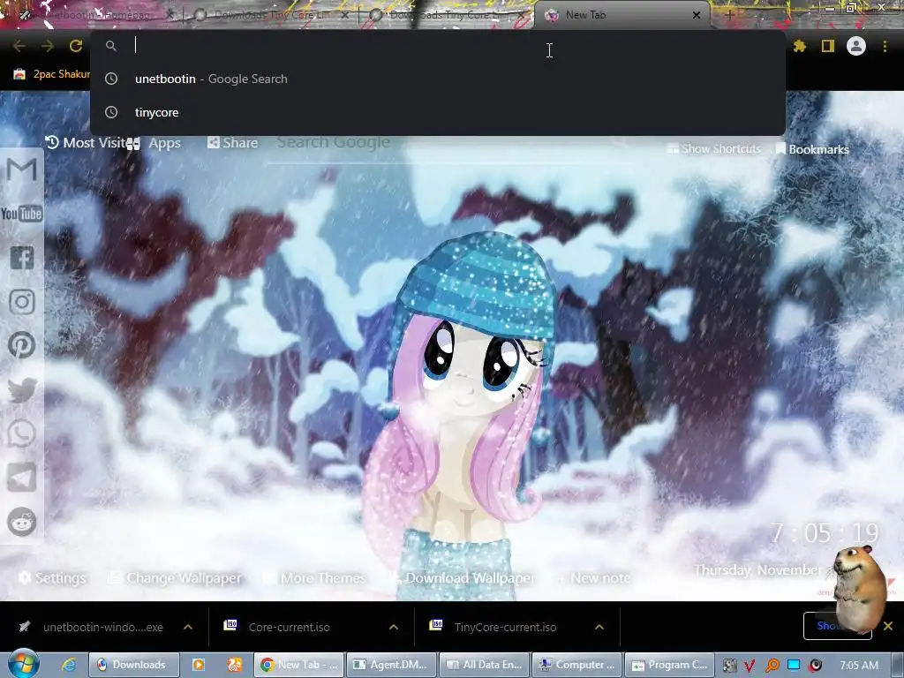Launch Internet Explorer from taskbar

coord(69,665)
